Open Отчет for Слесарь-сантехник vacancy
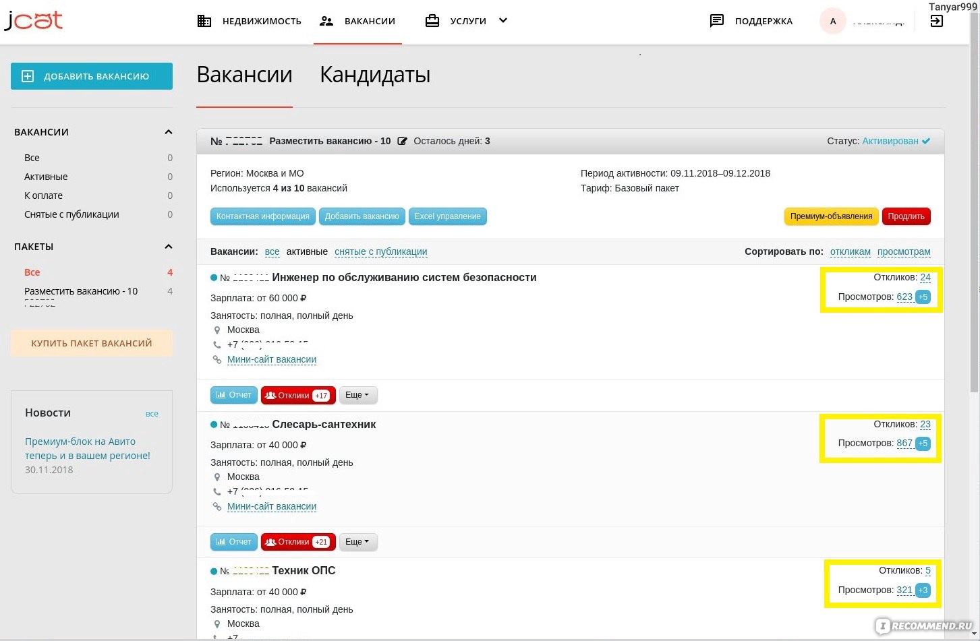The width and height of the screenshot is (980, 641). (x=234, y=542)
